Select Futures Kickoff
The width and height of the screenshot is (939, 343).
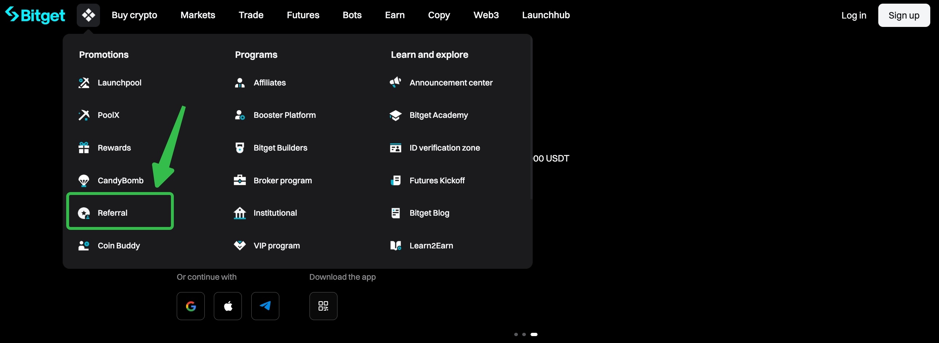(x=437, y=180)
